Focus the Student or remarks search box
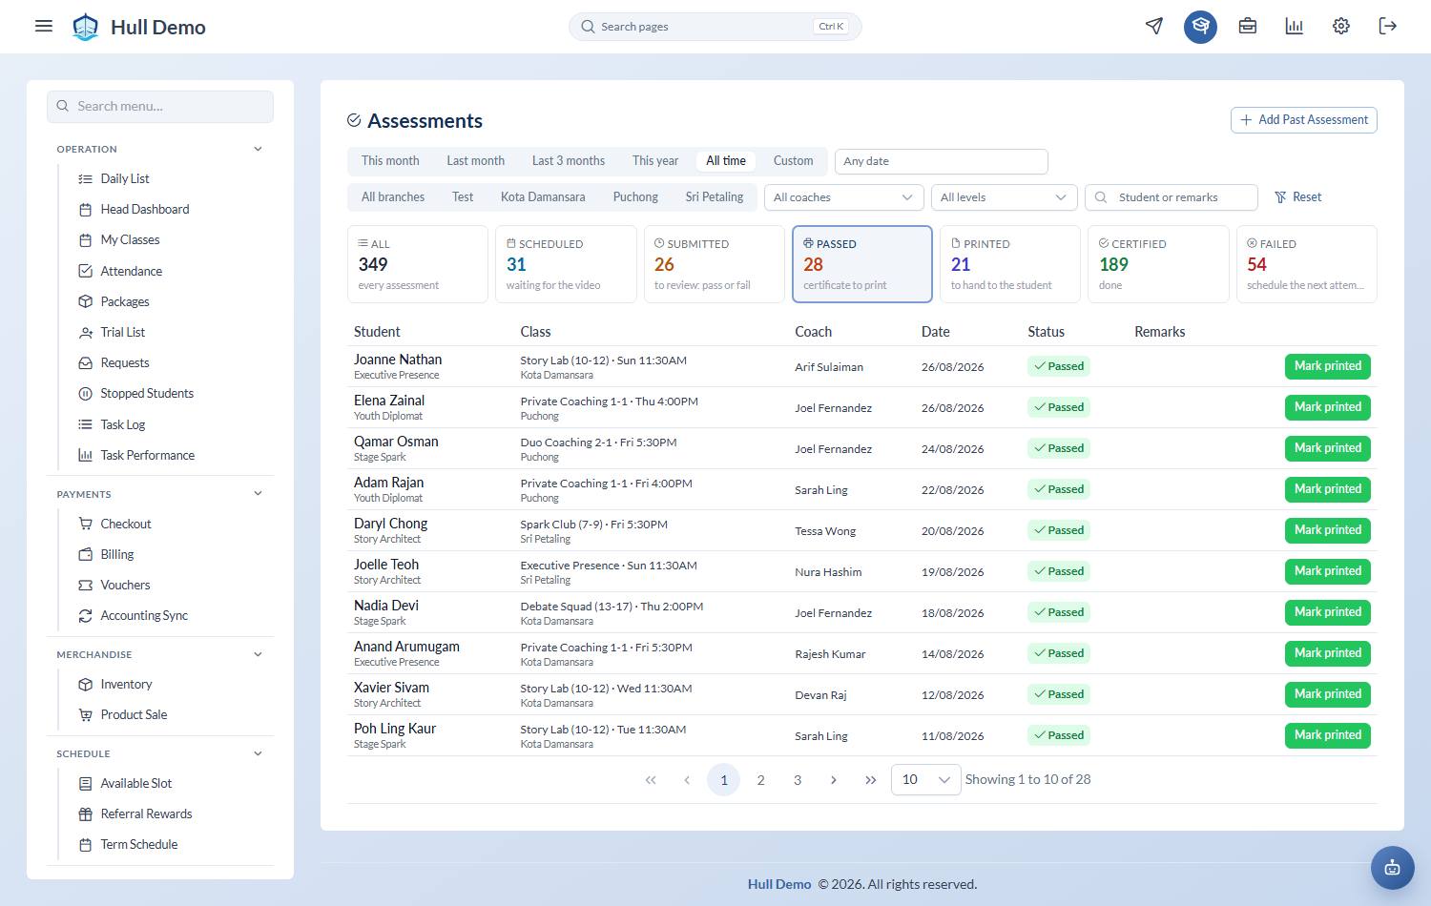The image size is (1431, 906). (x=1171, y=197)
